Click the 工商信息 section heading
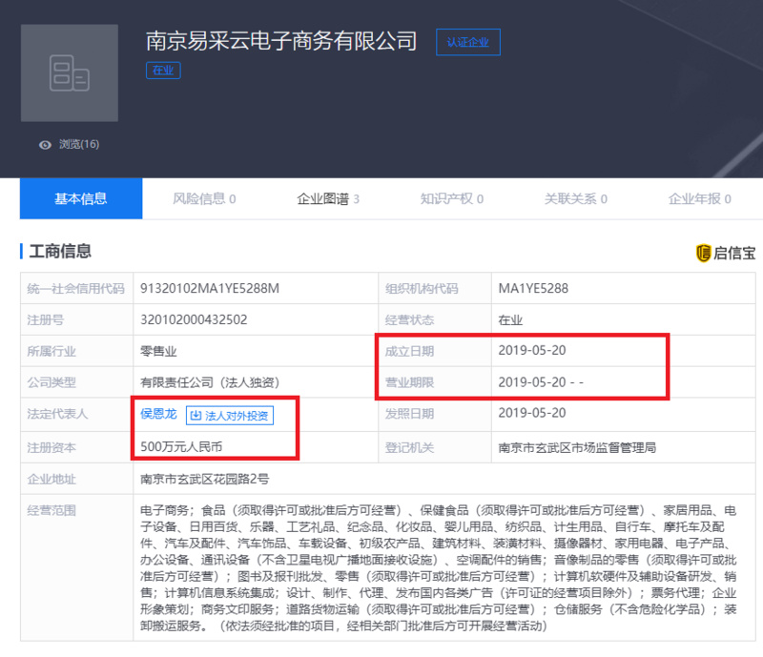Image resolution: width=763 pixels, height=657 pixels. coord(60,252)
